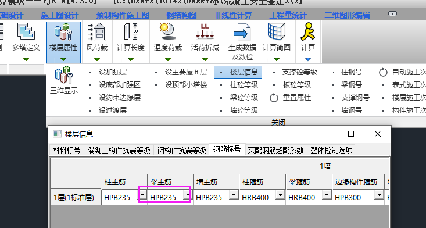Expand the 楼层属性 dropdown arrow
The width and height of the screenshot is (426, 228).
[63, 59]
